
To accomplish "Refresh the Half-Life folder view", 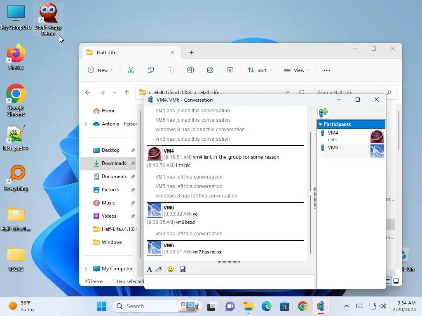I will pyautogui.click(x=302, y=92).
